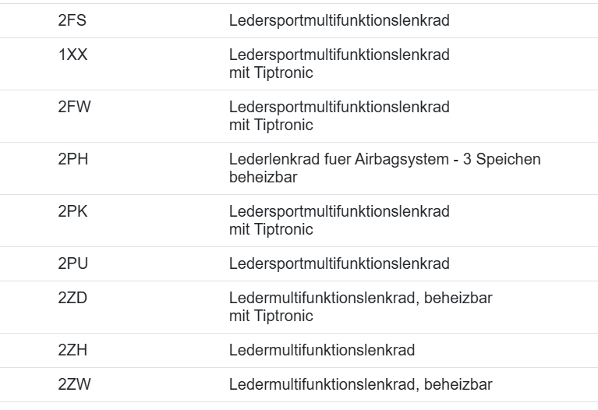This screenshot has height=410, width=598.
Task: Click the 2PK code entry
Action: coord(73,212)
